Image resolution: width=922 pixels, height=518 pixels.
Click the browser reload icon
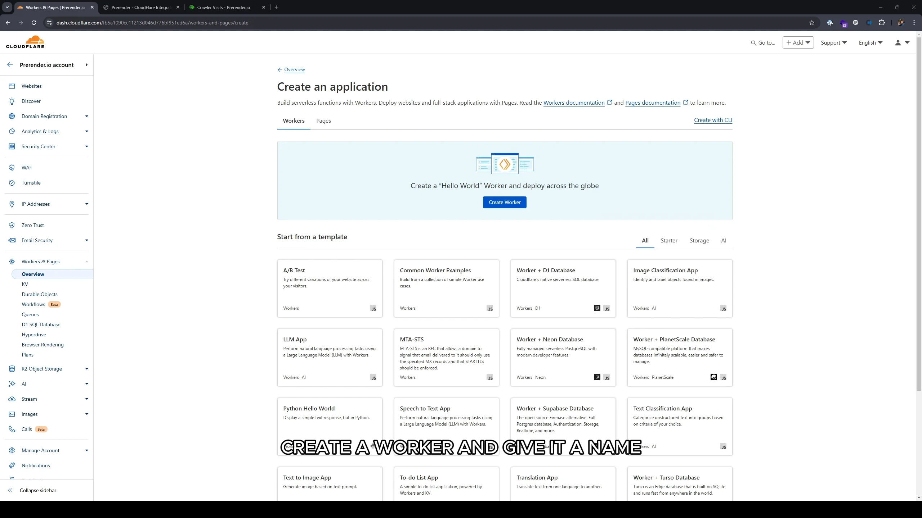pos(34,23)
